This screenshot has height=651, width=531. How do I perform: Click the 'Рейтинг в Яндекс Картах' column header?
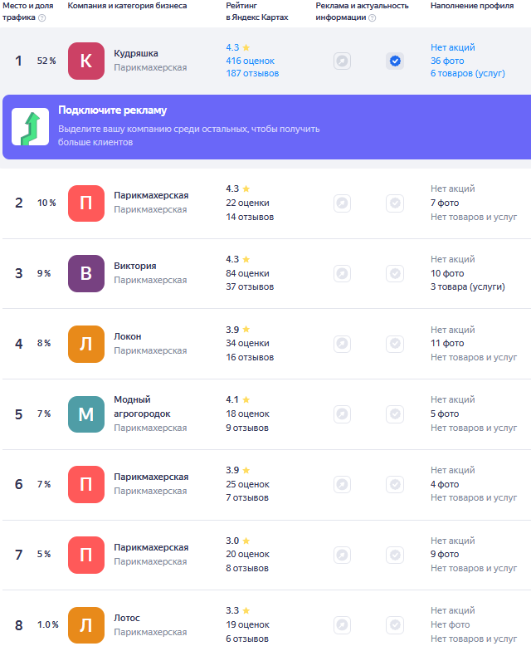[257, 12]
